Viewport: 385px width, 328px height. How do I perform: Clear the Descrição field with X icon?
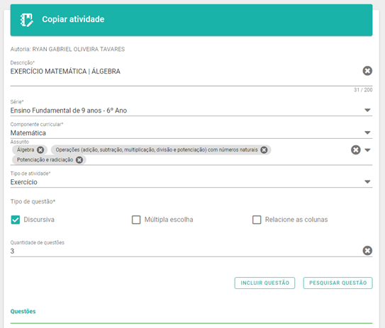[367, 71]
